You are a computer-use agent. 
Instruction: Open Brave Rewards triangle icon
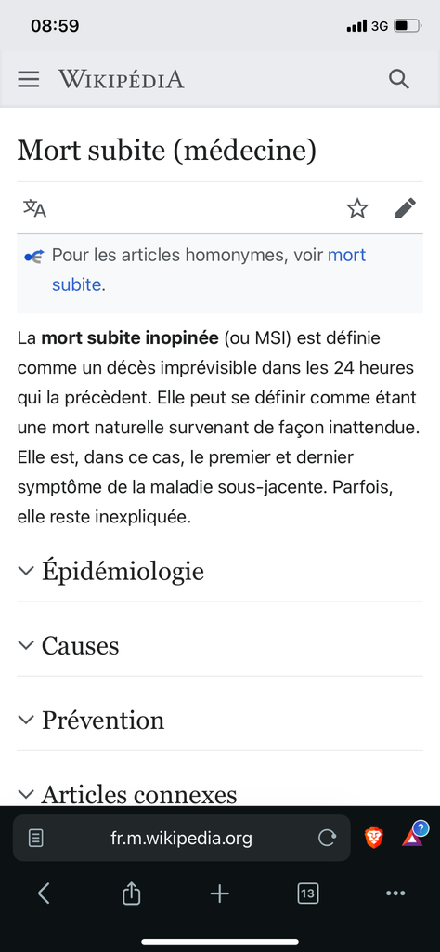pos(413,835)
